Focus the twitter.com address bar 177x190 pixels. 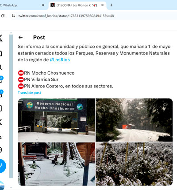66,16
